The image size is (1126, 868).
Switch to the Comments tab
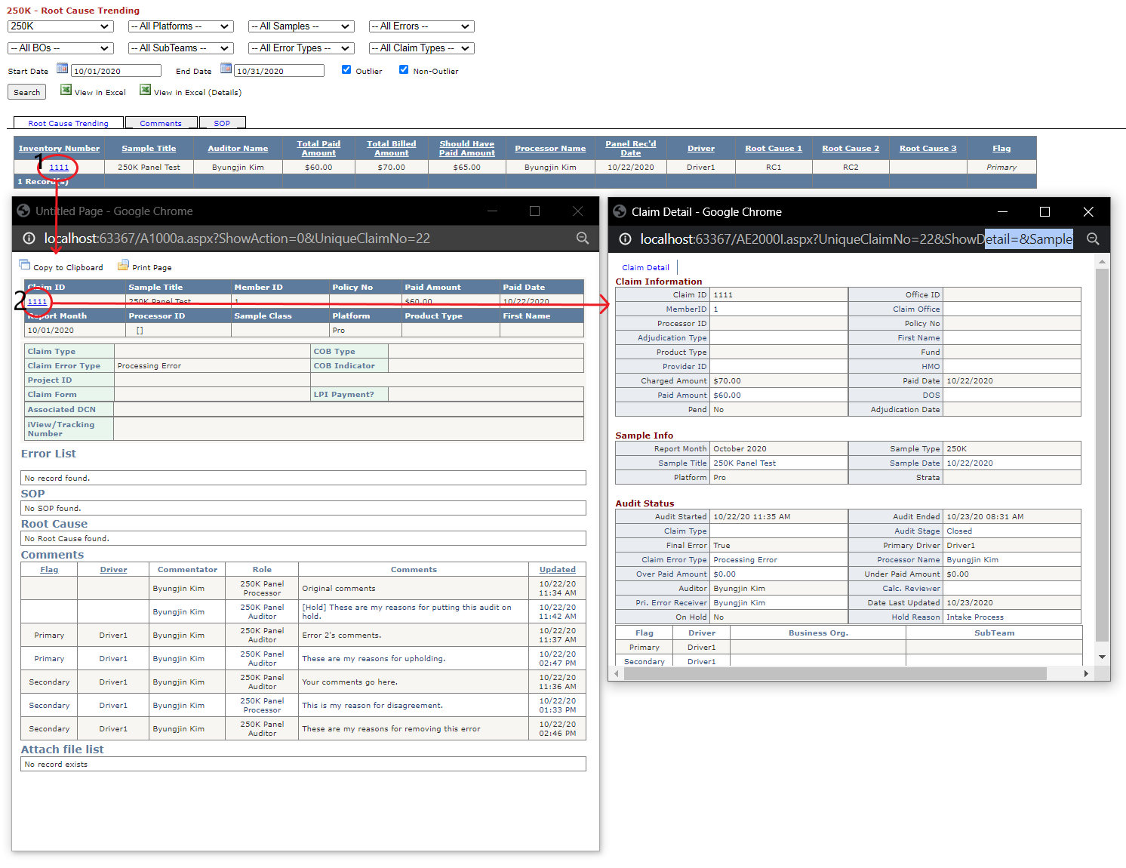click(161, 123)
